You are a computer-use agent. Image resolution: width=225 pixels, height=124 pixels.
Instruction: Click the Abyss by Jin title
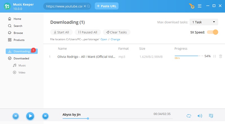click(x=71, y=114)
